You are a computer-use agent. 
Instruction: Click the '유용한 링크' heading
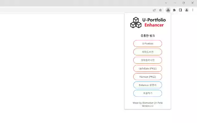(x=148, y=36)
